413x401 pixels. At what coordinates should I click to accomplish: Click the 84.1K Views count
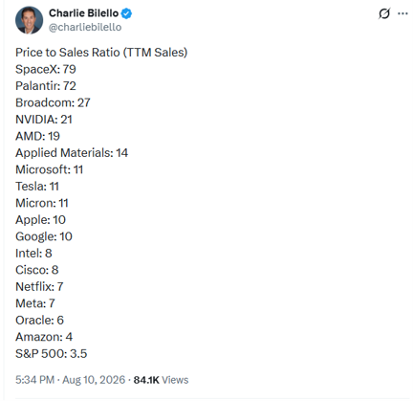(x=161, y=380)
